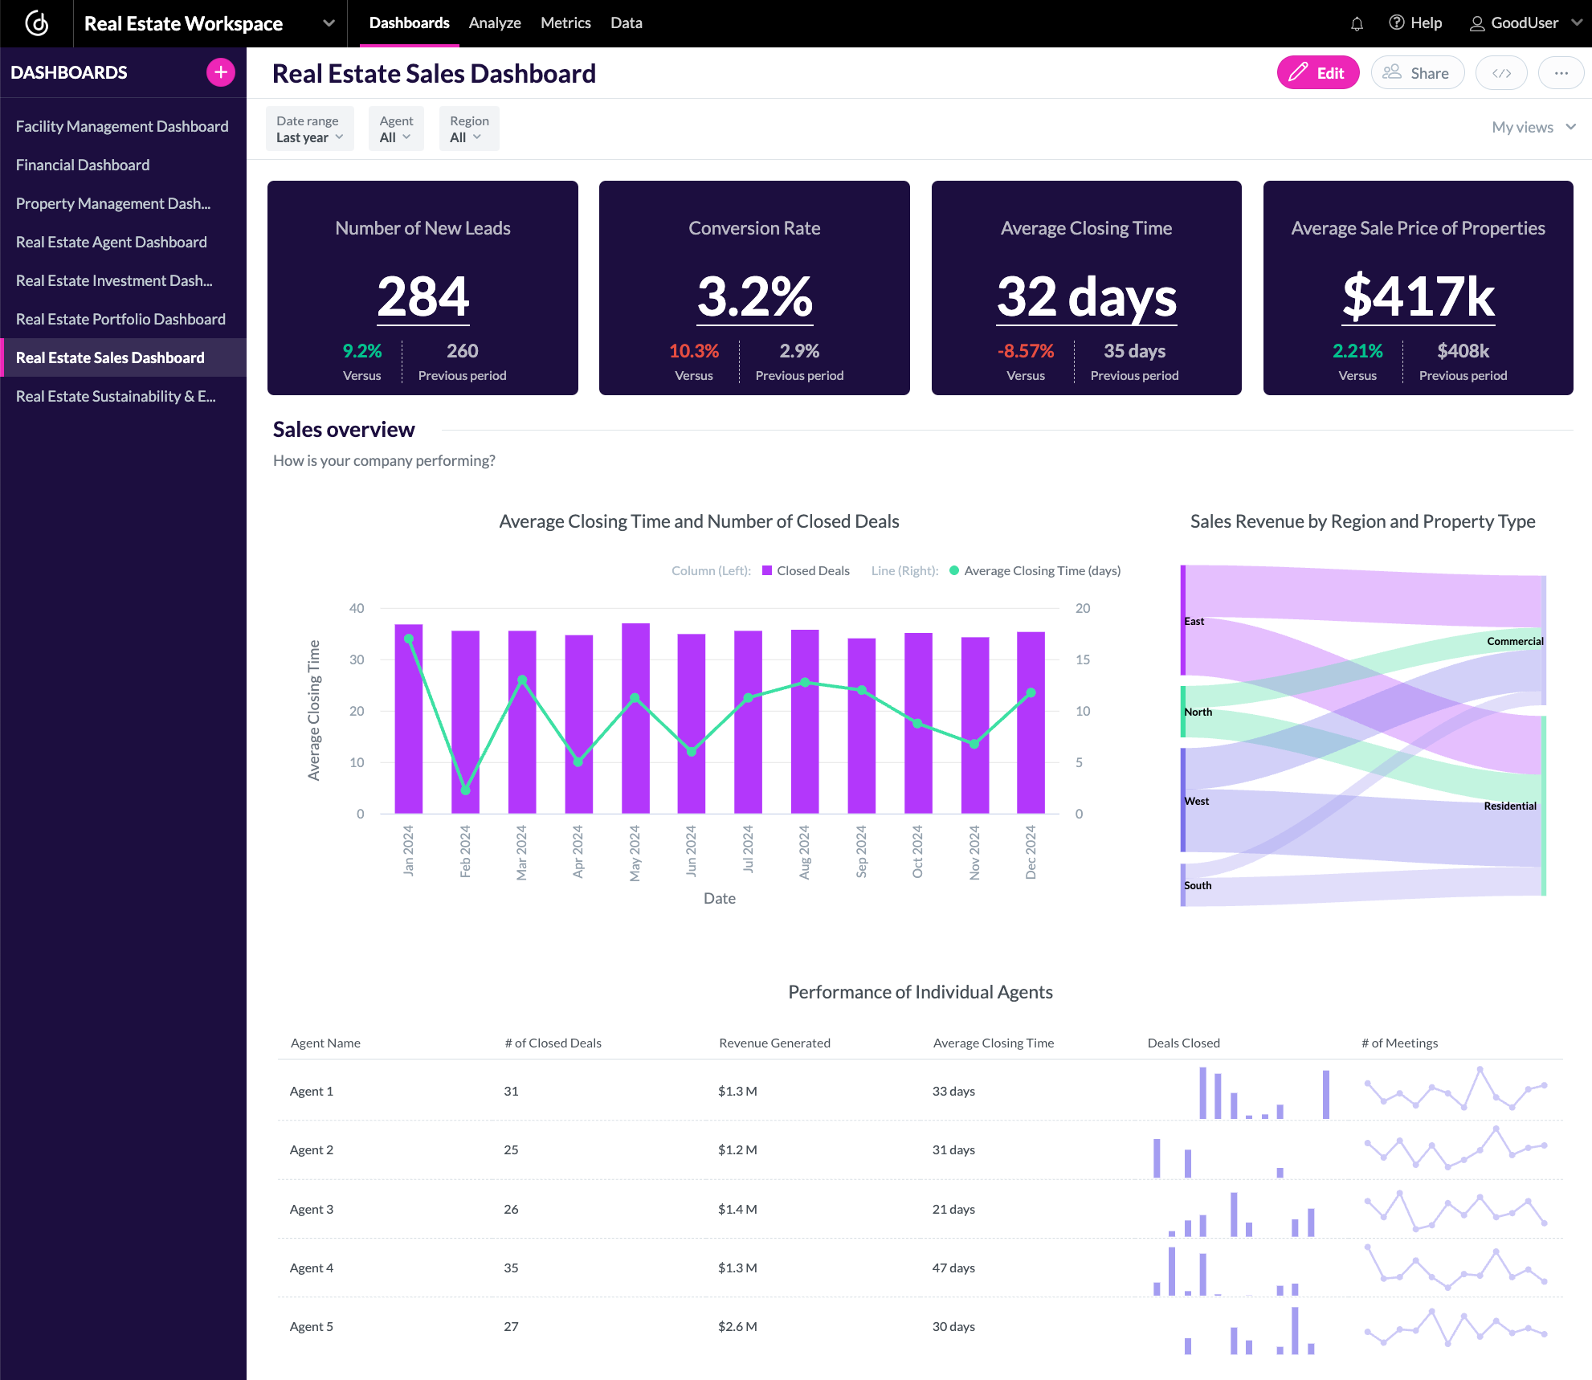This screenshot has width=1592, height=1380.
Task: Open the Financial Dashboard link
Action: tap(83, 165)
